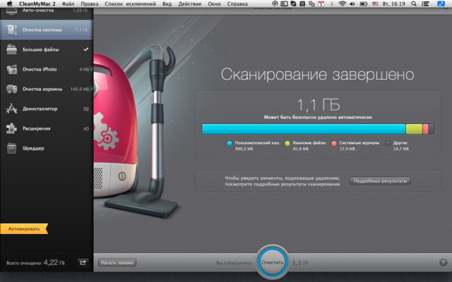Click the Spotlight search icon
Image resolution: width=452 pixels, height=282 pixels.
tap(413, 4)
